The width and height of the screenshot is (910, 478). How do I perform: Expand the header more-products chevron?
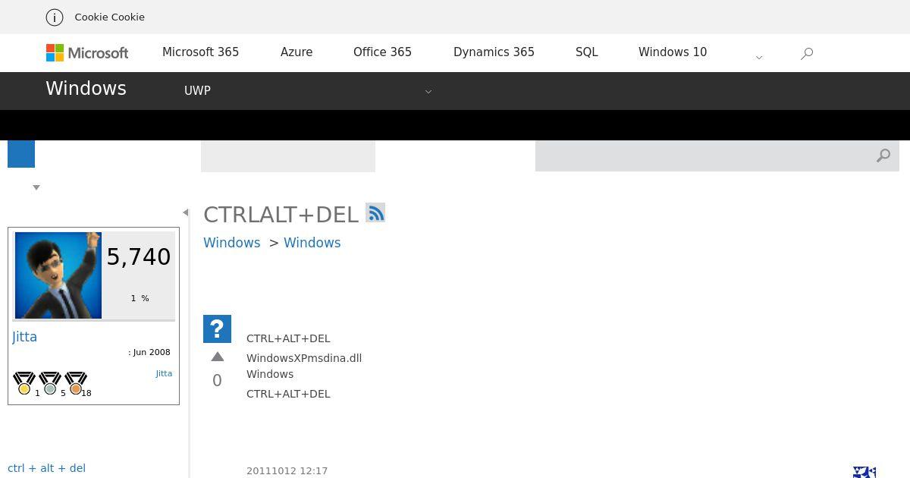[x=759, y=57]
